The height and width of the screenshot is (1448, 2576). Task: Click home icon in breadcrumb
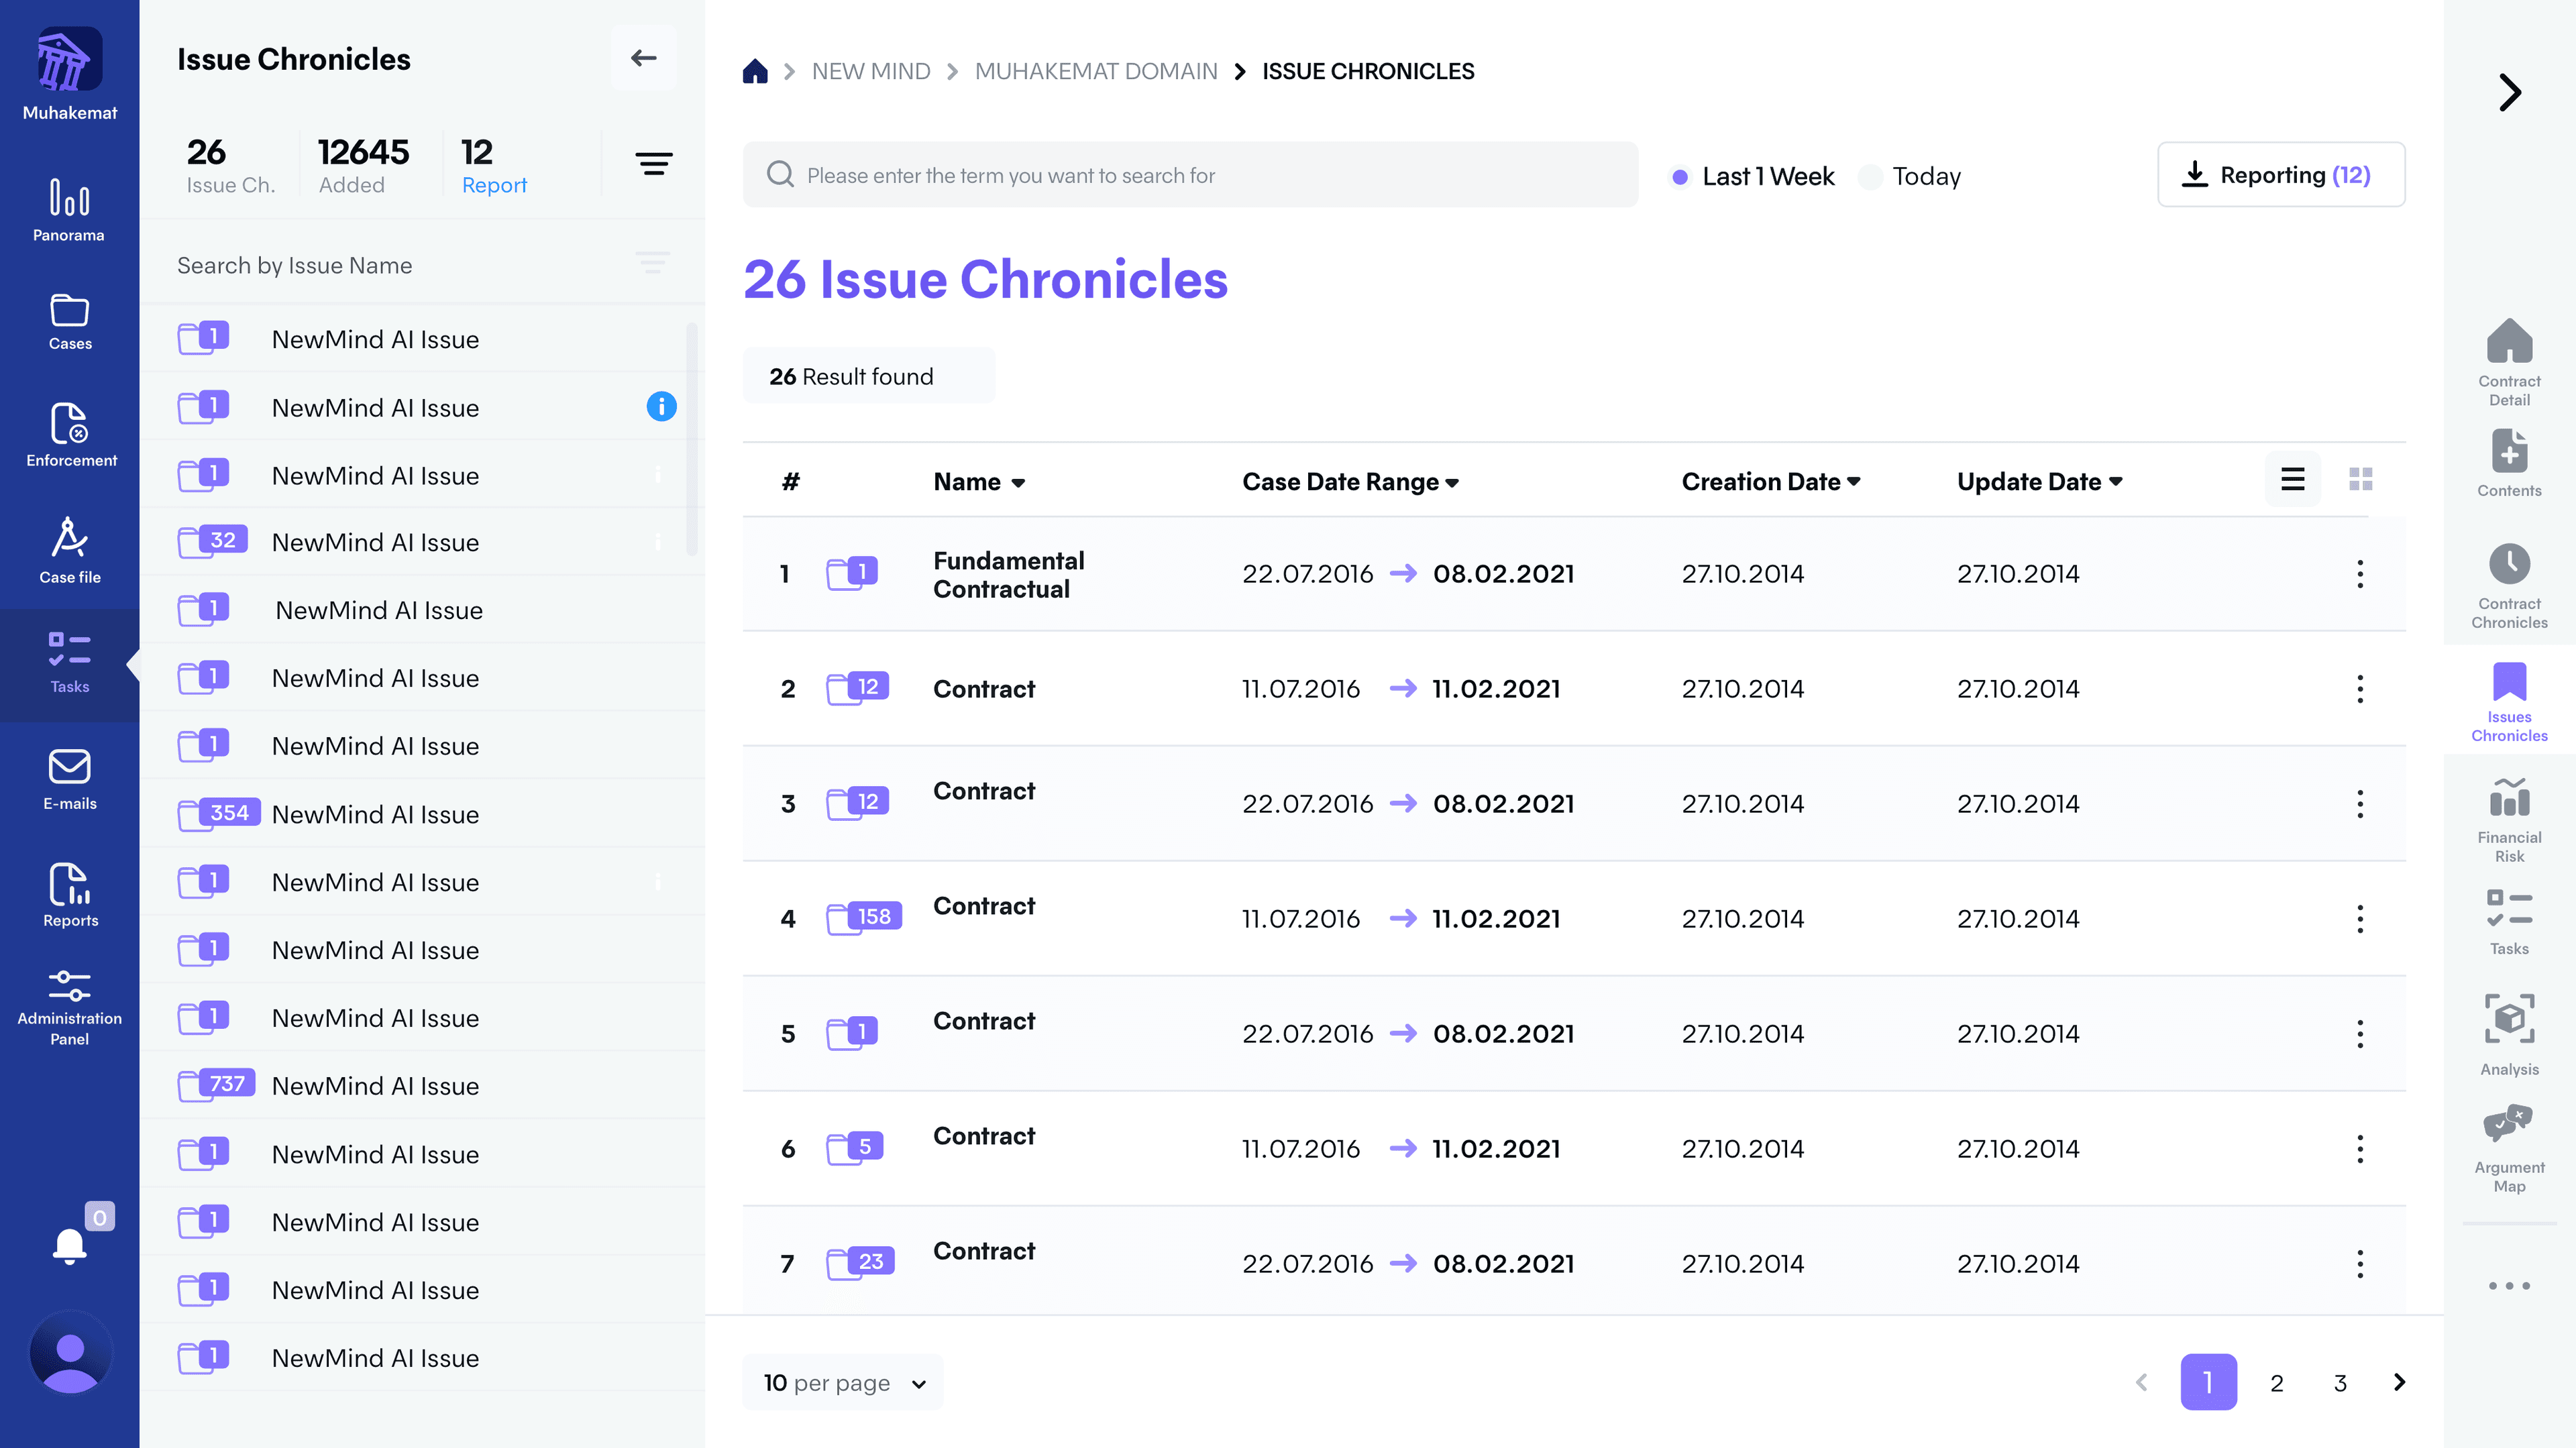coord(755,71)
